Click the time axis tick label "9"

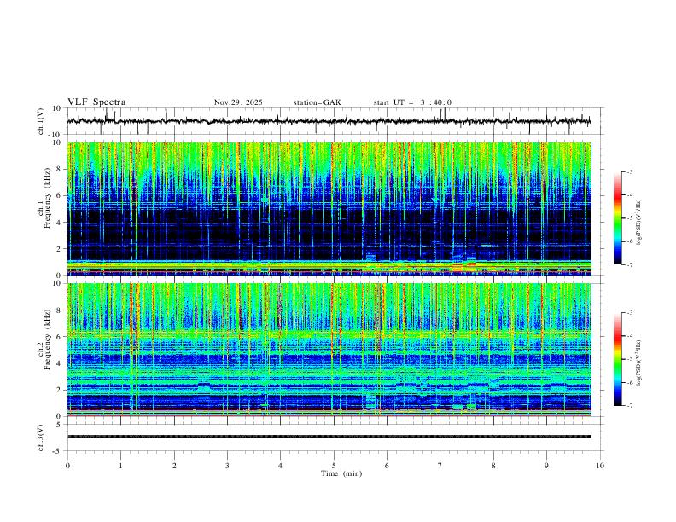546,466
